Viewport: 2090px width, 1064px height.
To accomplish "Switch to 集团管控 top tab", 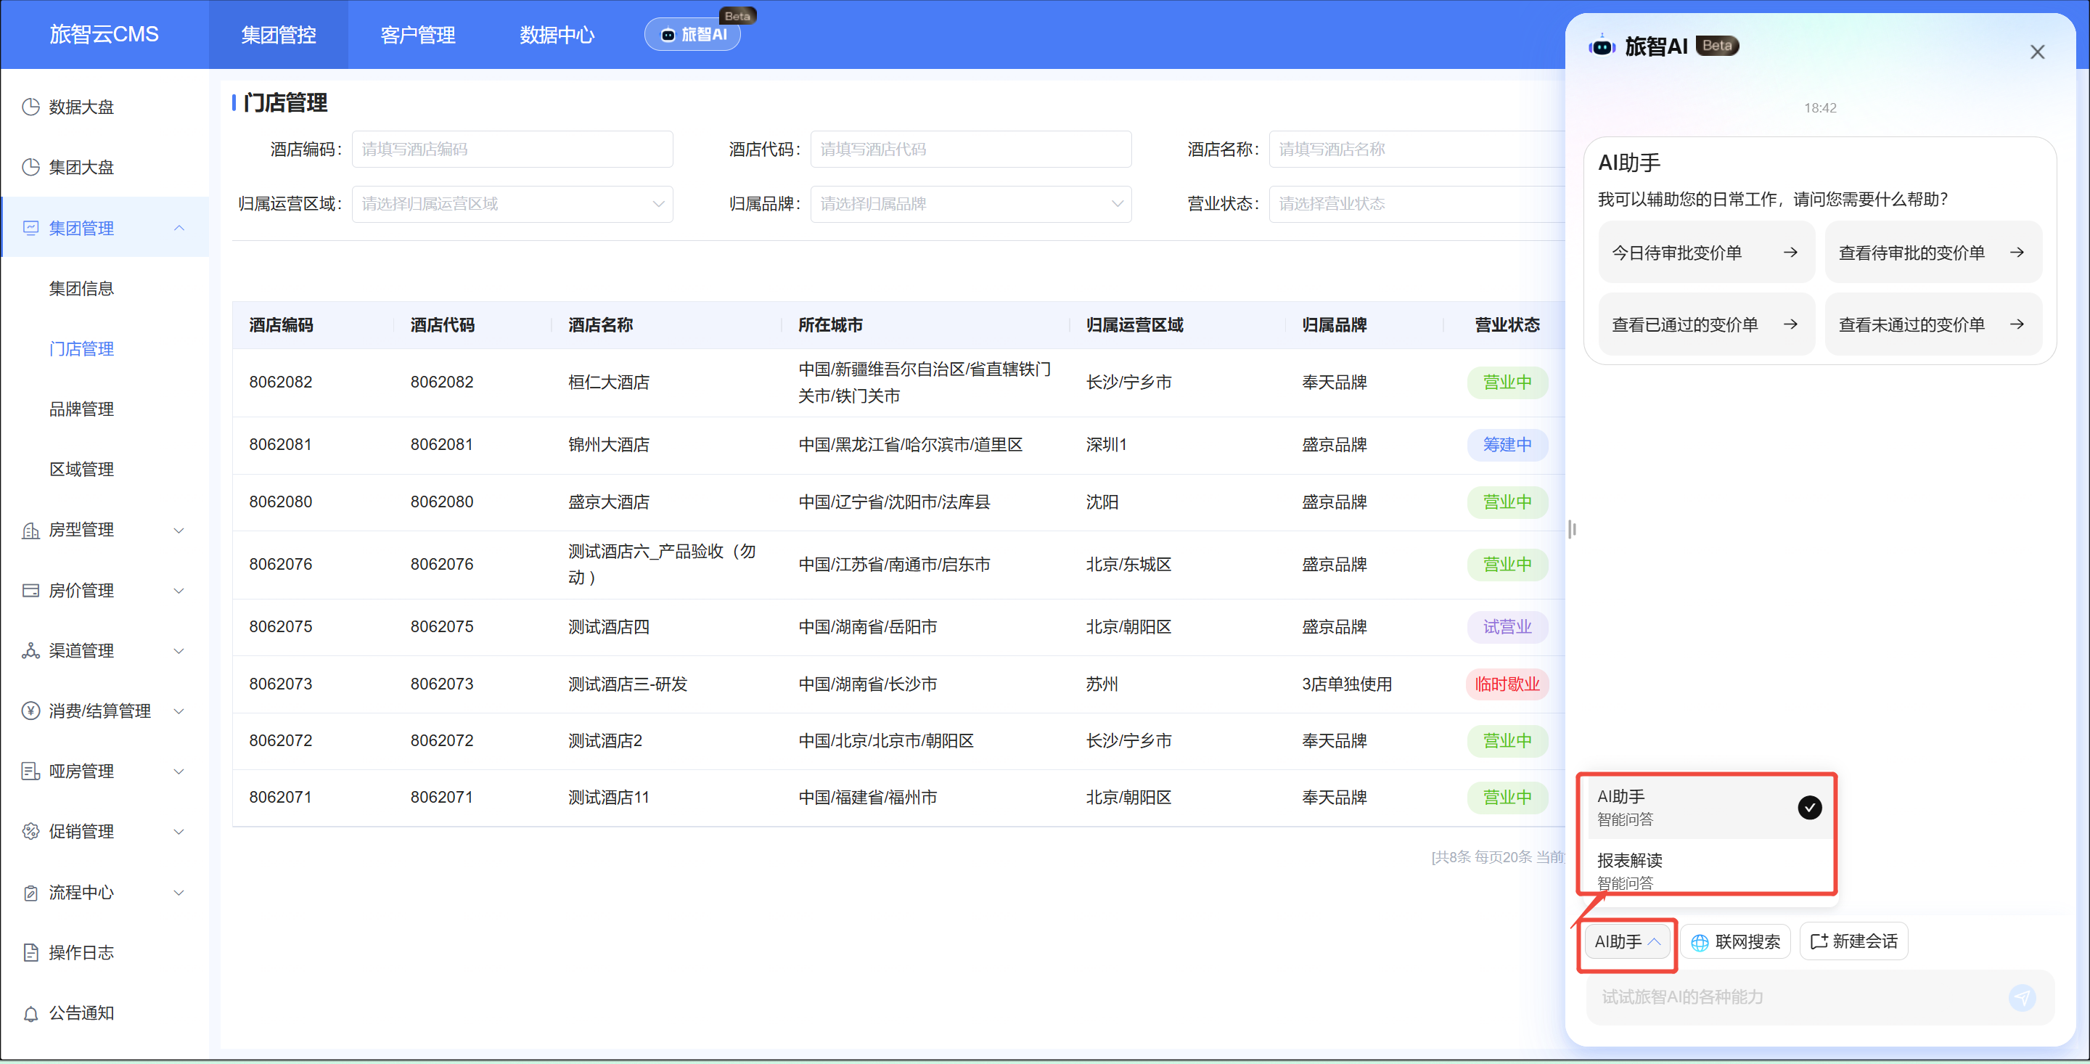I will pyautogui.click(x=278, y=35).
